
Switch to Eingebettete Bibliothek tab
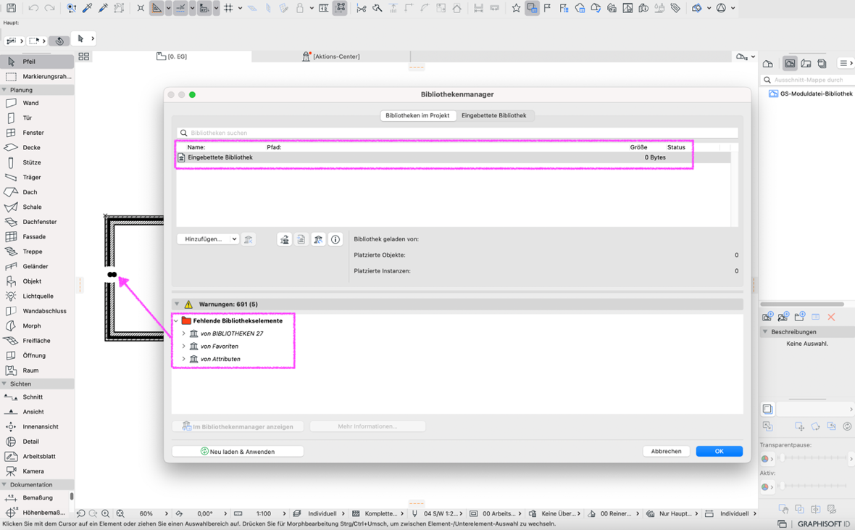[x=493, y=116]
